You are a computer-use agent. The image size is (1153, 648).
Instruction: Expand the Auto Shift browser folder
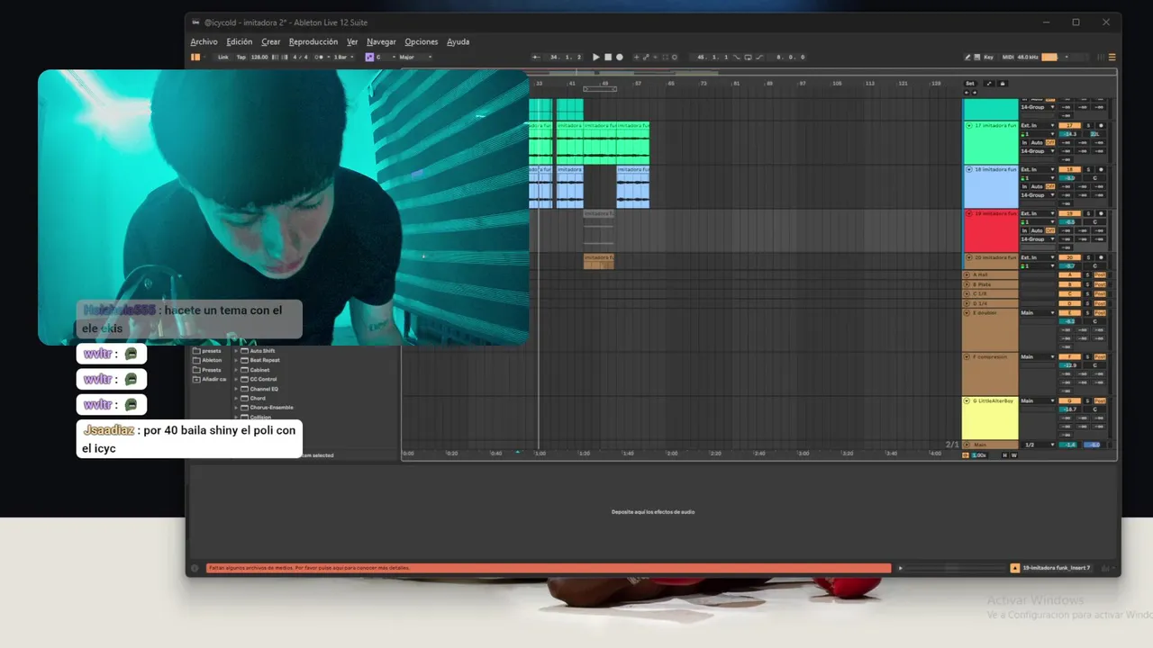point(237,351)
